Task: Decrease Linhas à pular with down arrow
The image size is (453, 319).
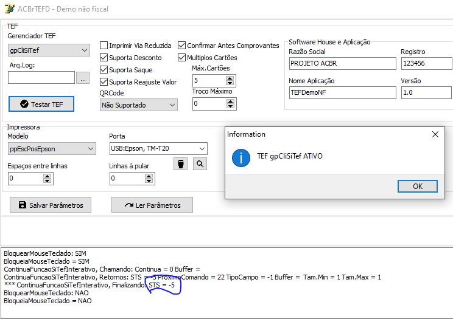Action: click(x=149, y=181)
